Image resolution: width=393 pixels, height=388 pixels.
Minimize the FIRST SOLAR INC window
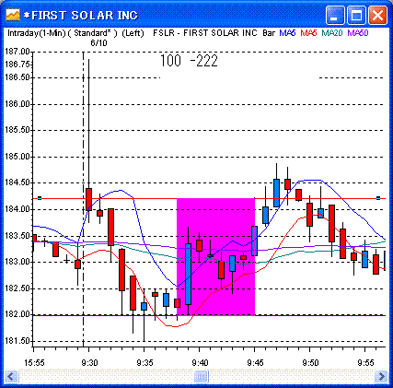click(x=335, y=15)
